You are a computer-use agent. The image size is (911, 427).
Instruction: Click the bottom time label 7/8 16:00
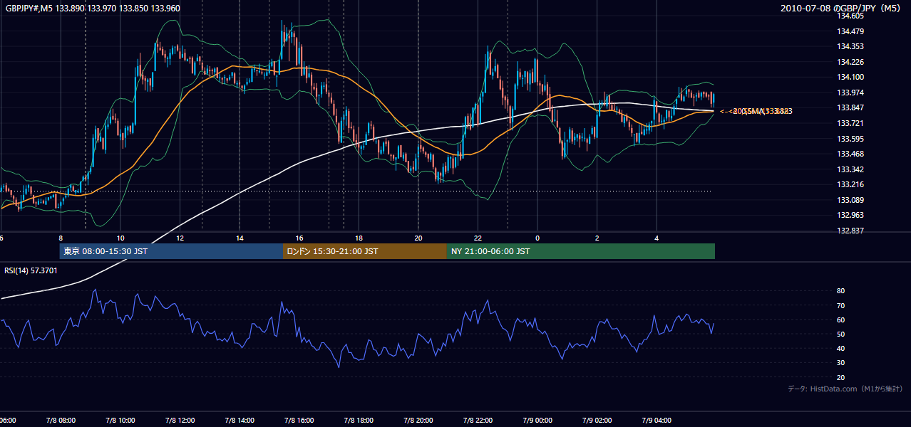(x=299, y=421)
